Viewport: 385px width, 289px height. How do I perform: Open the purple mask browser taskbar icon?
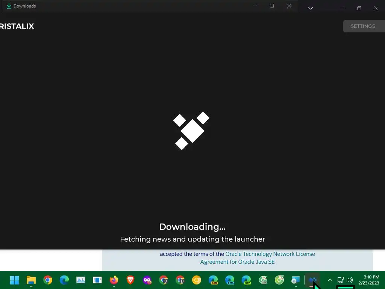click(147, 280)
